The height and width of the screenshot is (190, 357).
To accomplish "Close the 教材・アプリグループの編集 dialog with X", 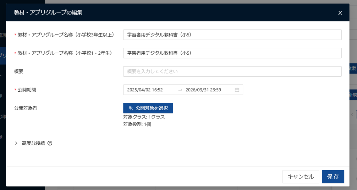I will [340, 13].
